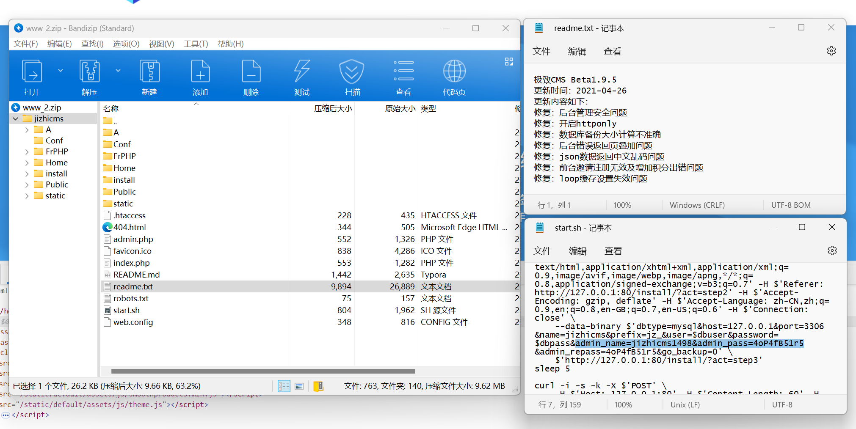Sort files by 名称 column header

pos(111,109)
